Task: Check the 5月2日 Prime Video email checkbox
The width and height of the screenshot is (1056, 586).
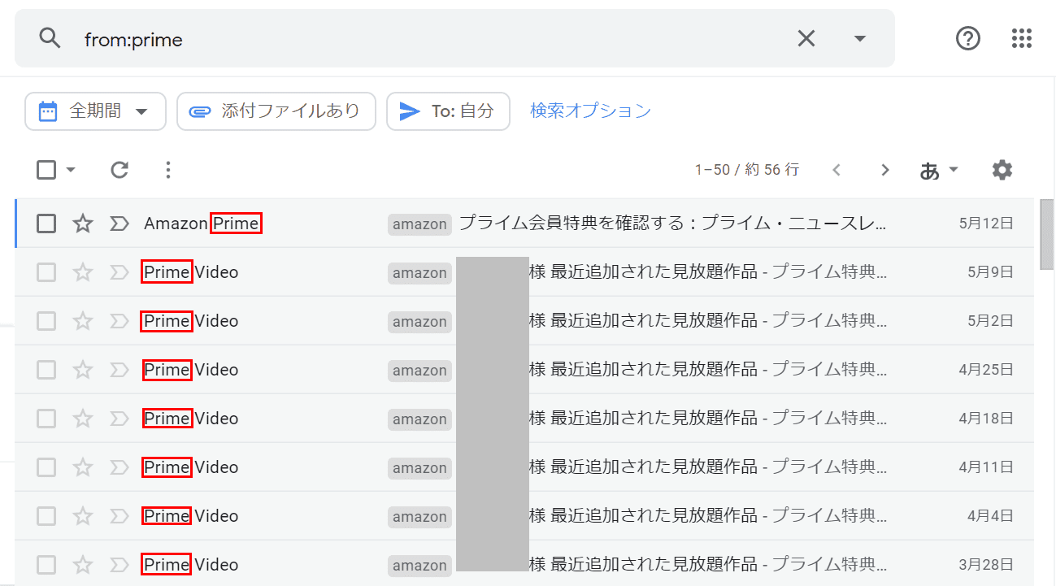Action: coord(46,321)
